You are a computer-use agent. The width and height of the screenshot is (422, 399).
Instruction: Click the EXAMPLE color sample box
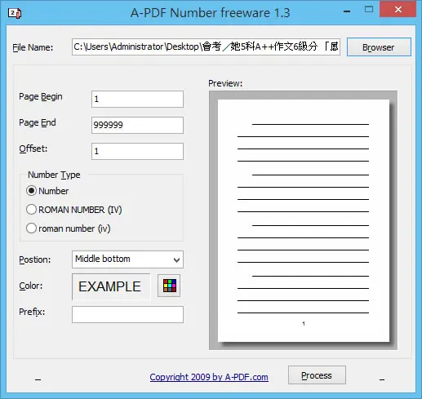111,286
